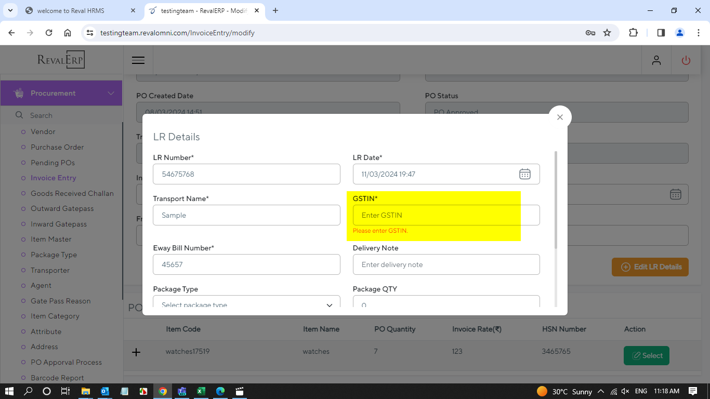Open browser extensions puzzle icon
This screenshot has height=399, width=710.
pos(633,33)
